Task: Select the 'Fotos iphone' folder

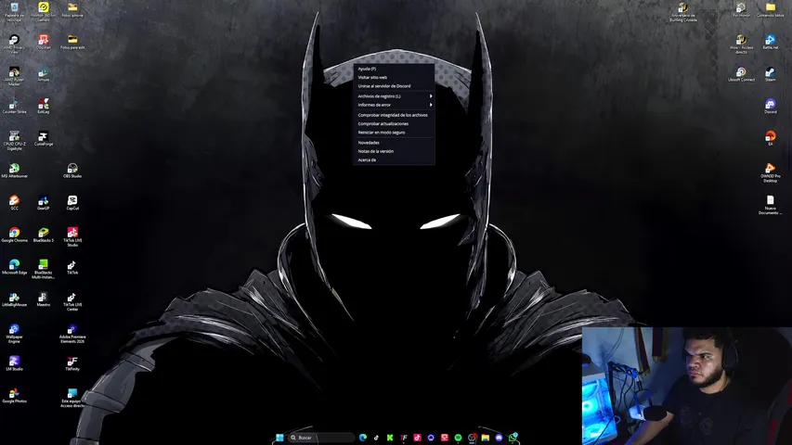Action: pos(72,10)
